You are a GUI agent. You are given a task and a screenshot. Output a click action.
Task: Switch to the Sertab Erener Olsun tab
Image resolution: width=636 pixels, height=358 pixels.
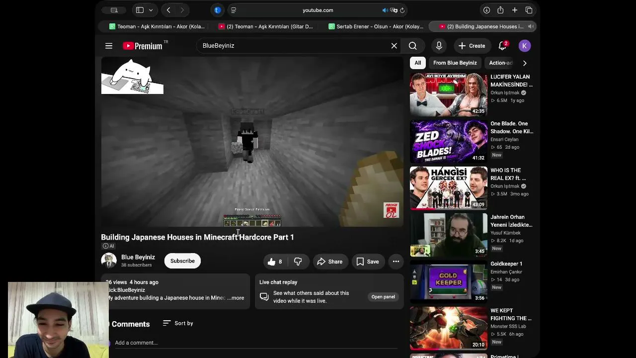[x=376, y=26]
